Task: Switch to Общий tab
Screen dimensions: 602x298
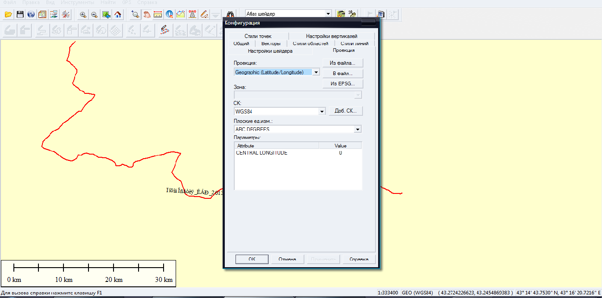Action: [x=241, y=43]
